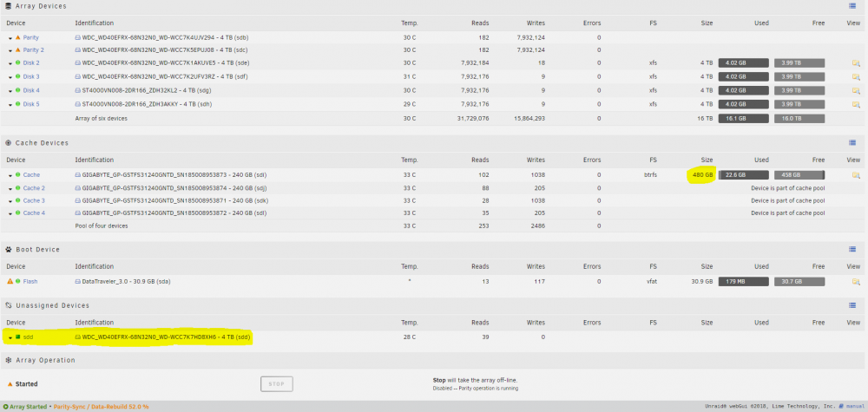This screenshot has height=412, width=868.
Task: Toggle the Boot Device list view icon
Action: (852, 250)
